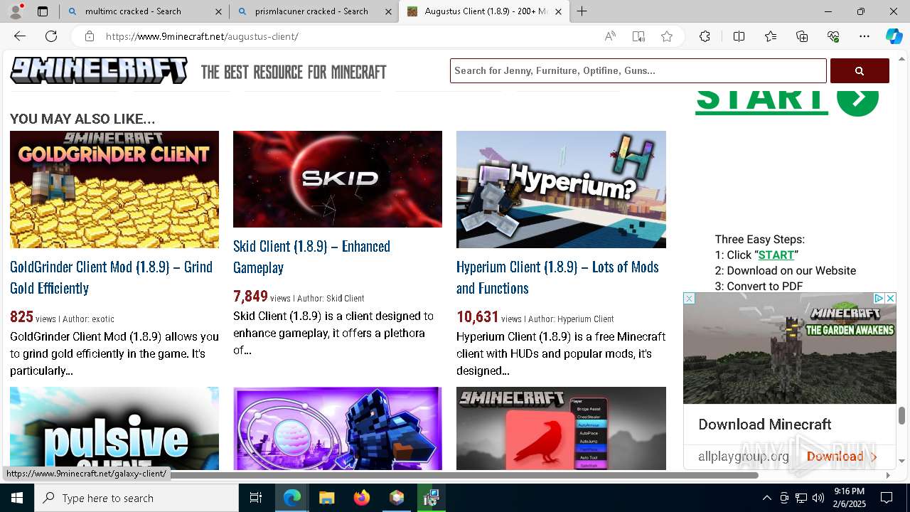The image size is (910, 512).
Task: Click the taskbar clock 9:16 PM
Action: click(x=849, y=498)
